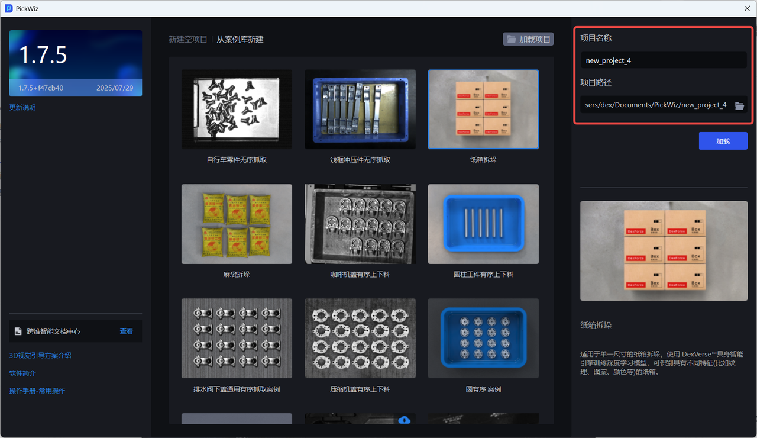
Task: Open the 3D视觉引导方案介绍 link
Action: pyautogui.click(x=40, y=356)
